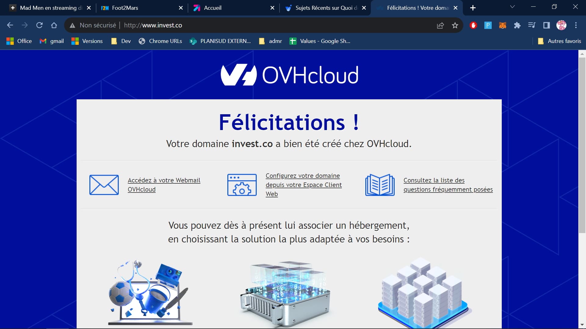Expand the Dev bookmarks folder

coord(121,41)
